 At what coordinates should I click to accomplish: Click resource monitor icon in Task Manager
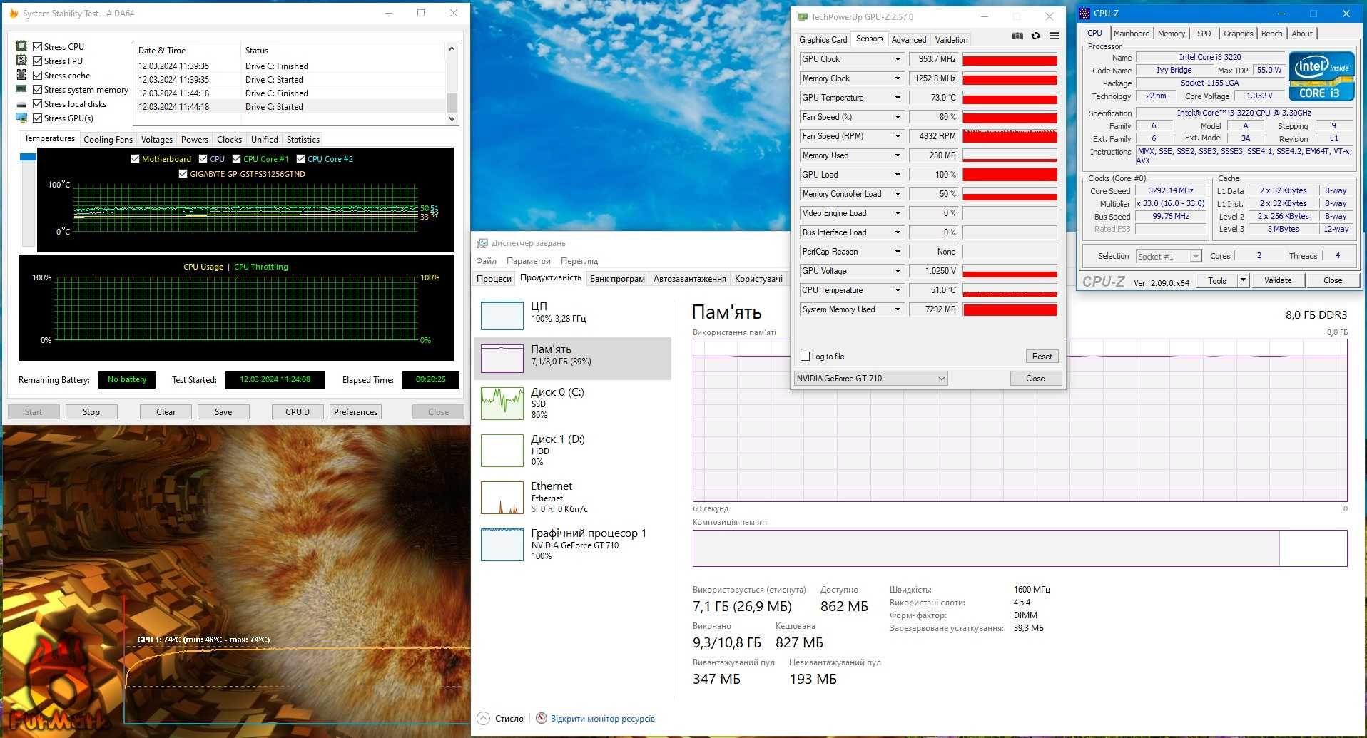[x=542, y=718]
